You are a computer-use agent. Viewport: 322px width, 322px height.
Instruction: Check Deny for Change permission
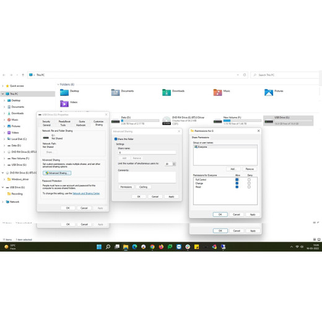pos(249,183)
